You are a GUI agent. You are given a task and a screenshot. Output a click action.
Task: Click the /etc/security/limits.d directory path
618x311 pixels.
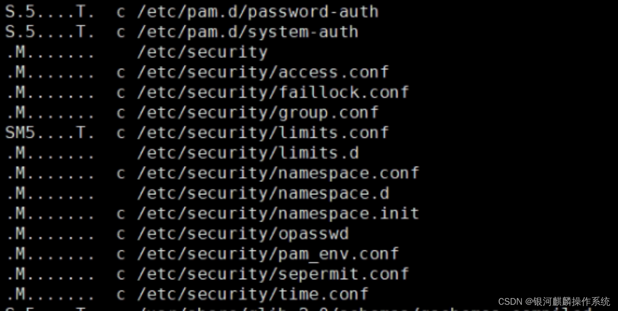(248, 153)
